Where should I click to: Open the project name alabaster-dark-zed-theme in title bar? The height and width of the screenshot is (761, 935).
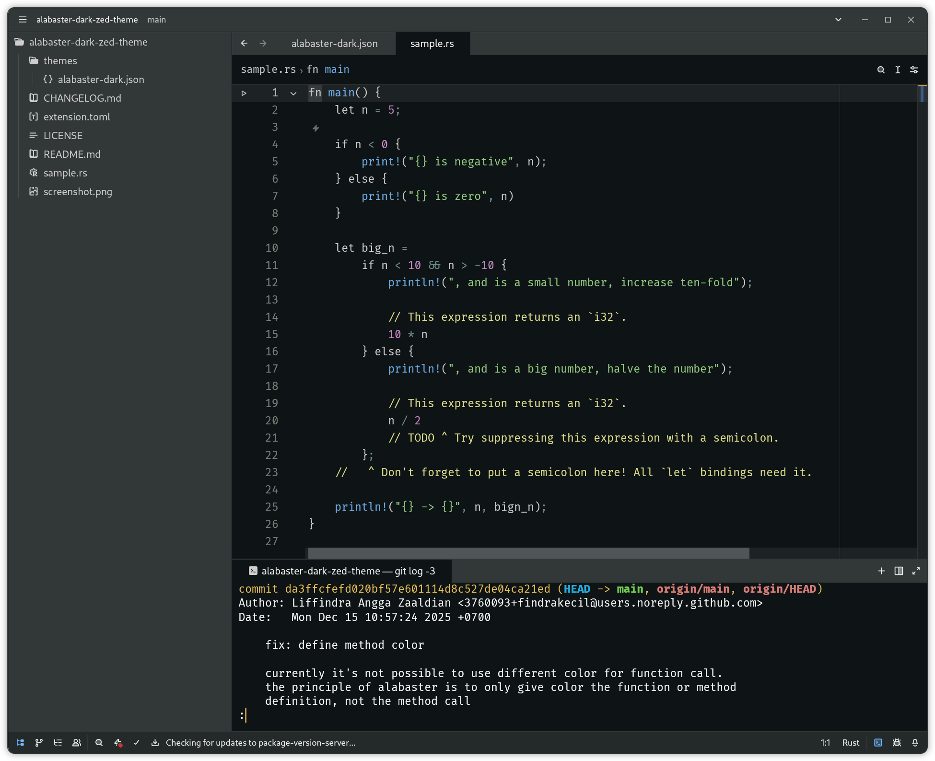[x=87, y=20]
